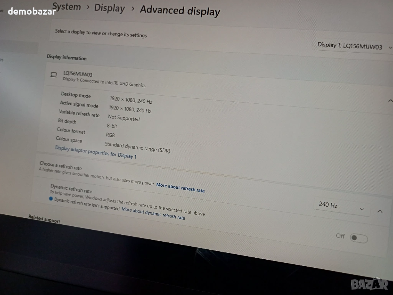Click the monitor icon beside LQ156M1JW03
The image size is (393, 295).
click(54, 75)
